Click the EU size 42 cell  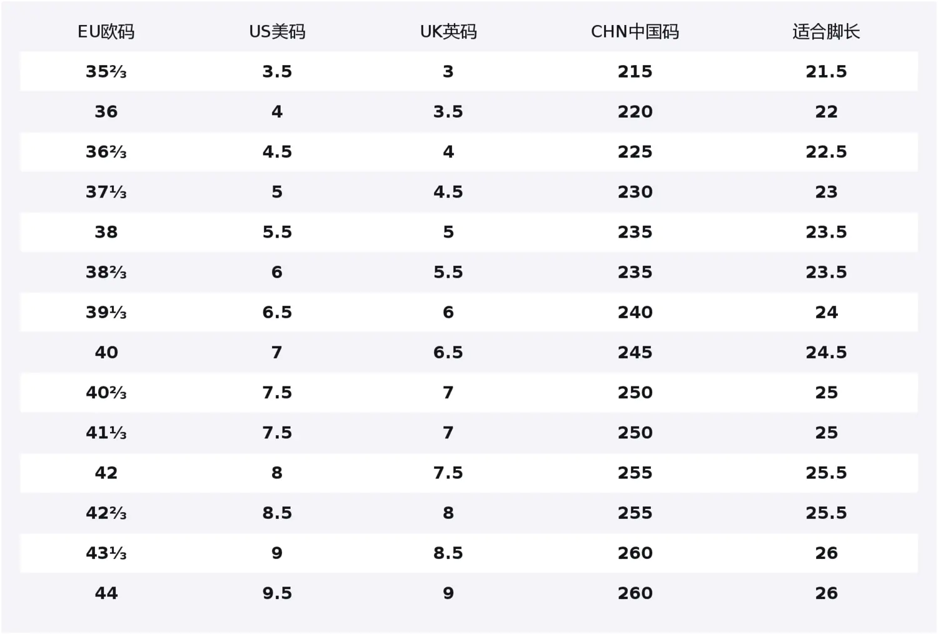[x=106, y=473]
